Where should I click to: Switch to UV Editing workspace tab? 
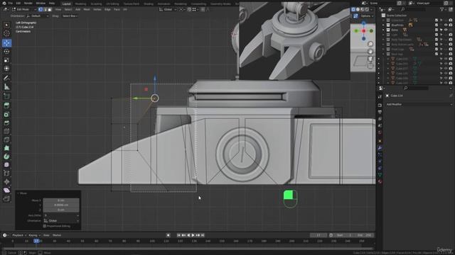click(112, 4)
